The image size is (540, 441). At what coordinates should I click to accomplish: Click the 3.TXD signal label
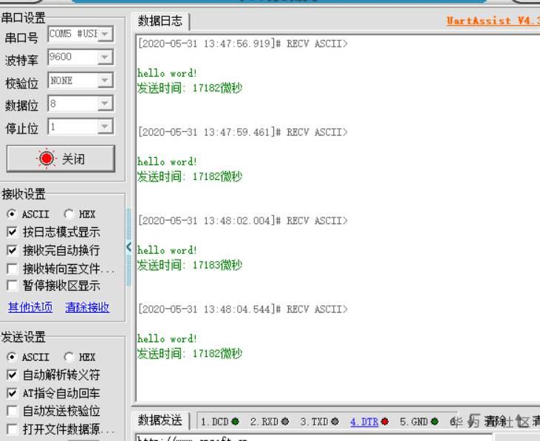click(x=314, y=422)
